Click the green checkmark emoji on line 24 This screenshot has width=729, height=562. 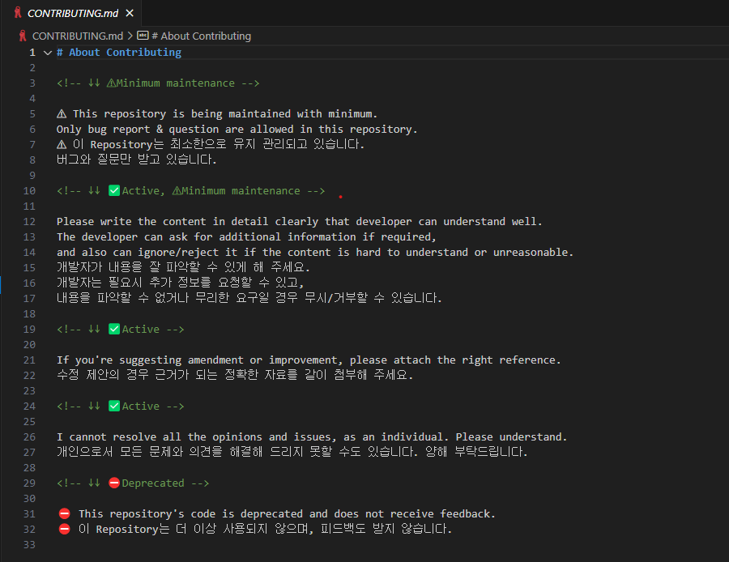[114, 407]
